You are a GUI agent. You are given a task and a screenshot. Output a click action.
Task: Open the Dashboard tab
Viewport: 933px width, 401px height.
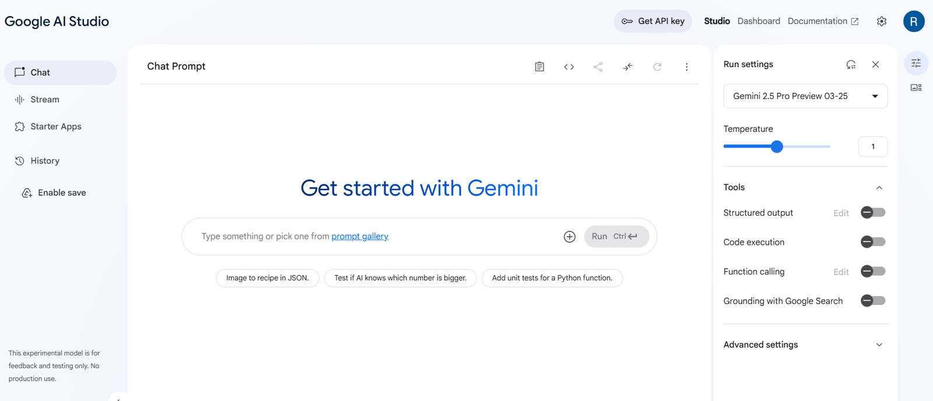(x=759, y=21)
